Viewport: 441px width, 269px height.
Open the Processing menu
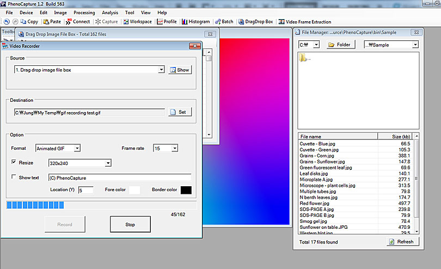(84, 13)
